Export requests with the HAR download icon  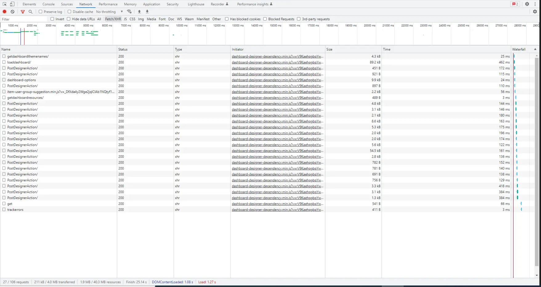(x=147, y=11)
